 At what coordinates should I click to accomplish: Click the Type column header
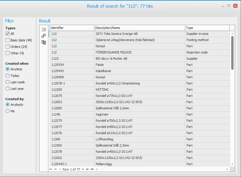[207, 28]
